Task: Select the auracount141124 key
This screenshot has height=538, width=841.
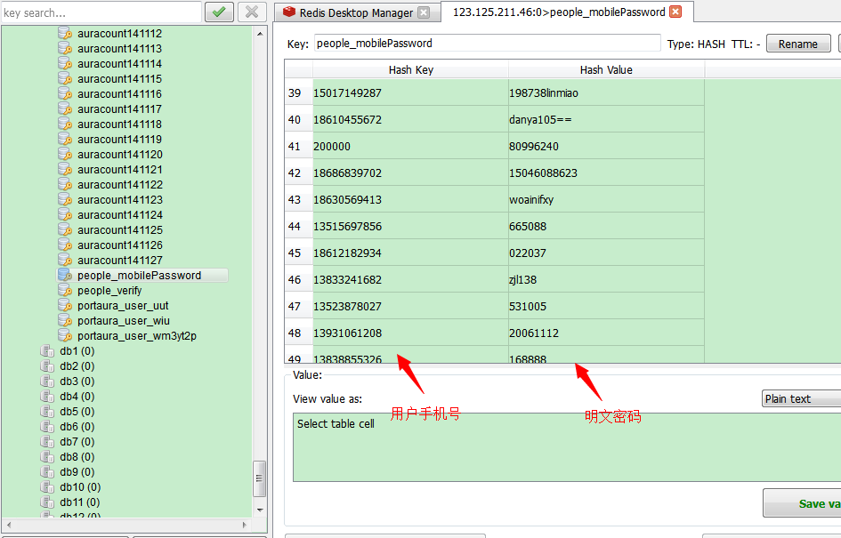Action: [x=119, y=215]
